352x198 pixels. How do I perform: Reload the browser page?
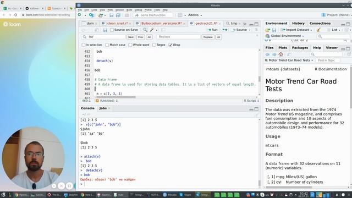[x=16, y=15]
